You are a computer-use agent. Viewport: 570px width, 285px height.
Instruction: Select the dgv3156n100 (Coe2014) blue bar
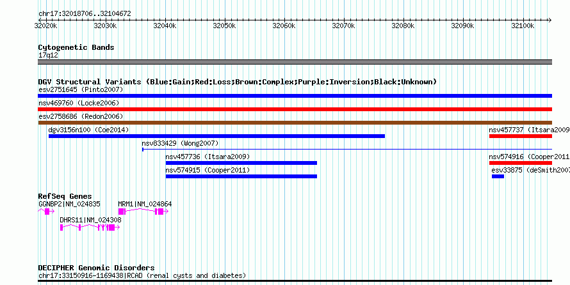tap(216, 136)
